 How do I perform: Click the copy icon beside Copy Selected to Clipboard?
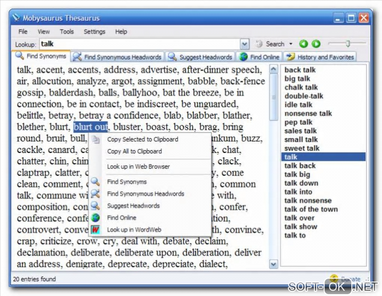click(96, 139)
